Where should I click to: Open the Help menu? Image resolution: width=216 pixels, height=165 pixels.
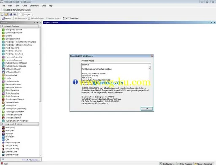pos(51,6)
